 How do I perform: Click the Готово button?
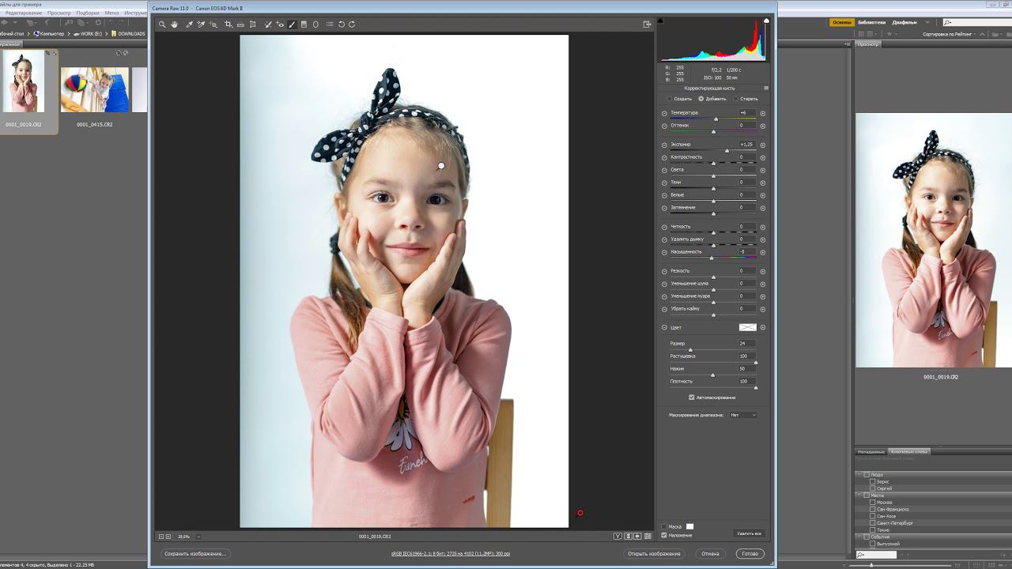(x=750, y=554)
